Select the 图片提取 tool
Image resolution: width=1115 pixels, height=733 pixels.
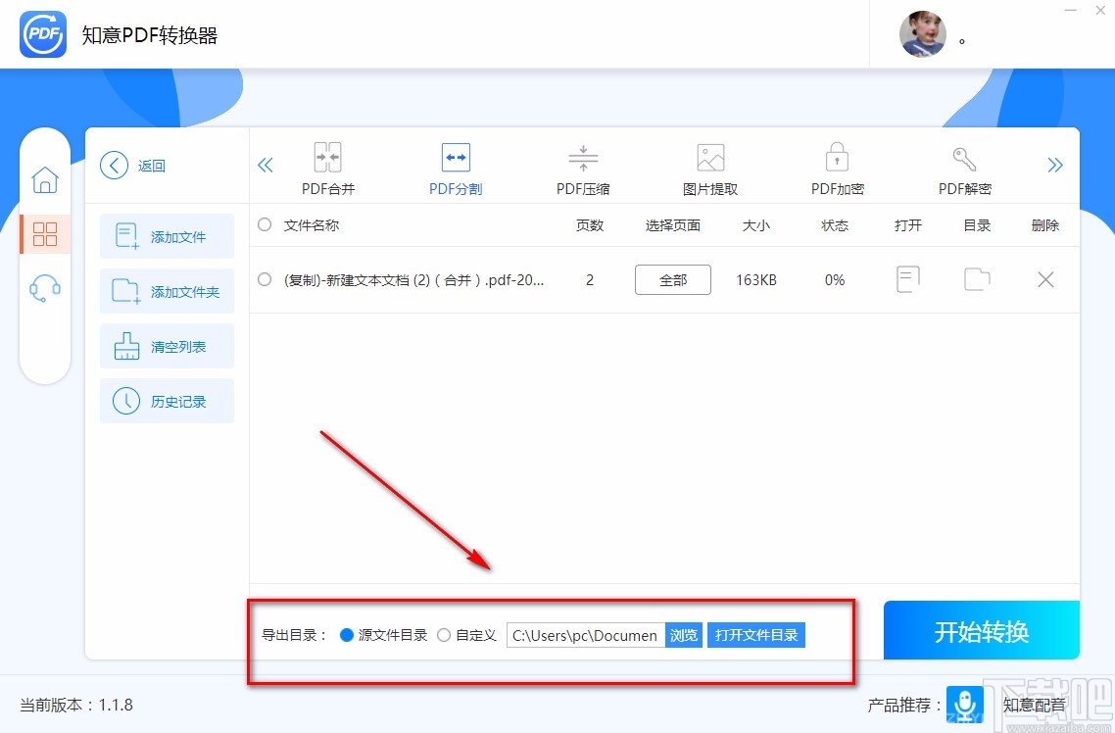point(709,167)
